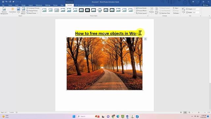Click the Height input field
Image resolution: width=211 pixels, height=119 pixels.
196,9
